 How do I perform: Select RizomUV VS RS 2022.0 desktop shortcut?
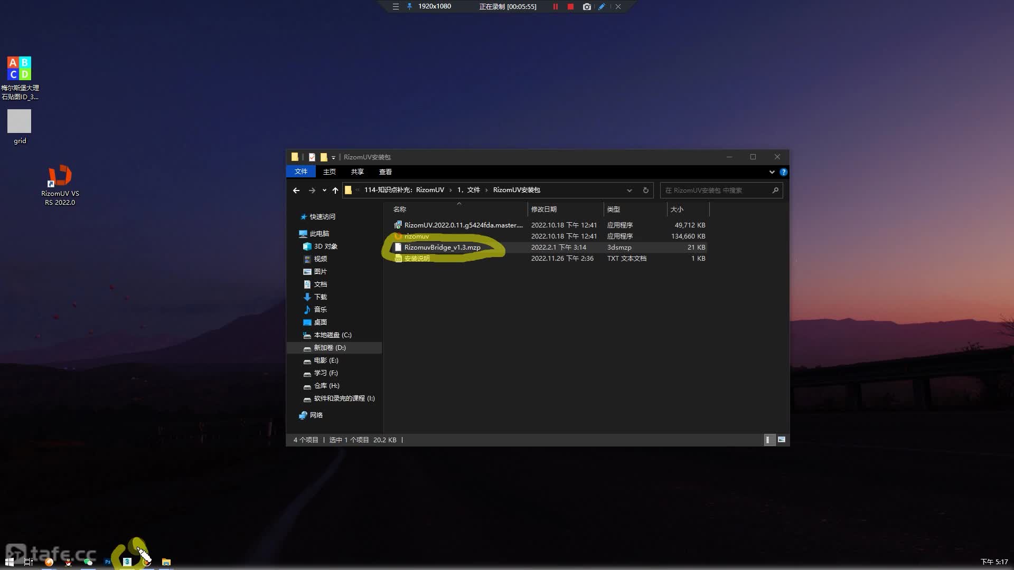(60, 185)
